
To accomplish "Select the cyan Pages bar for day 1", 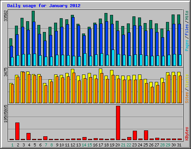I will tap(12, 61).
